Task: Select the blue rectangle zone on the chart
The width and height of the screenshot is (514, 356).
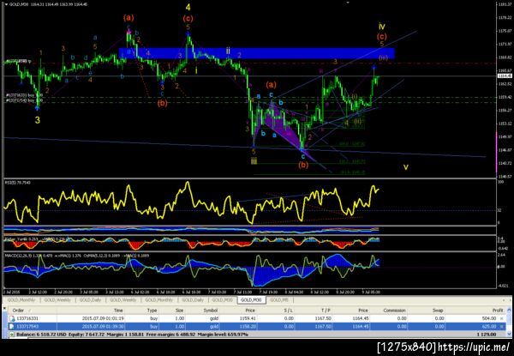Action: [x=257, y=53]
